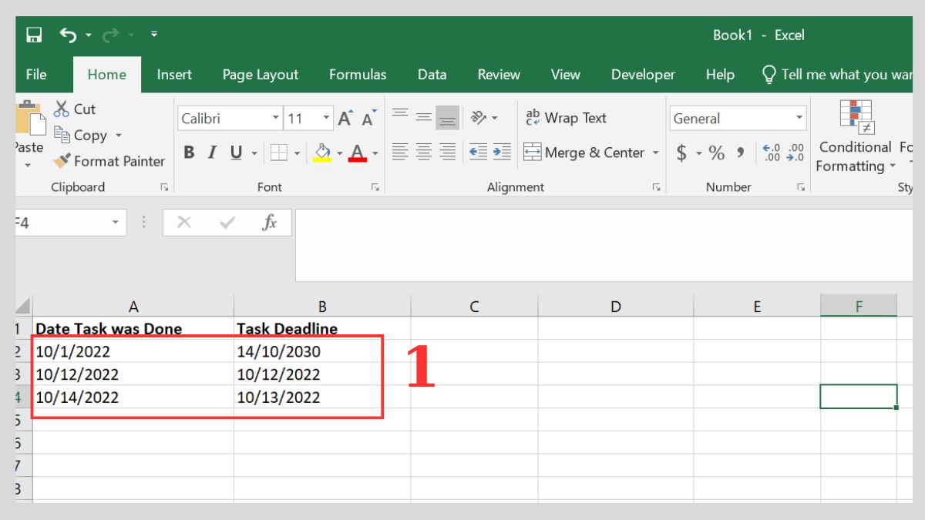Toggle bold formatting
Image resolution: width=925 pixels, height=520 pixels.
(189, 153)
